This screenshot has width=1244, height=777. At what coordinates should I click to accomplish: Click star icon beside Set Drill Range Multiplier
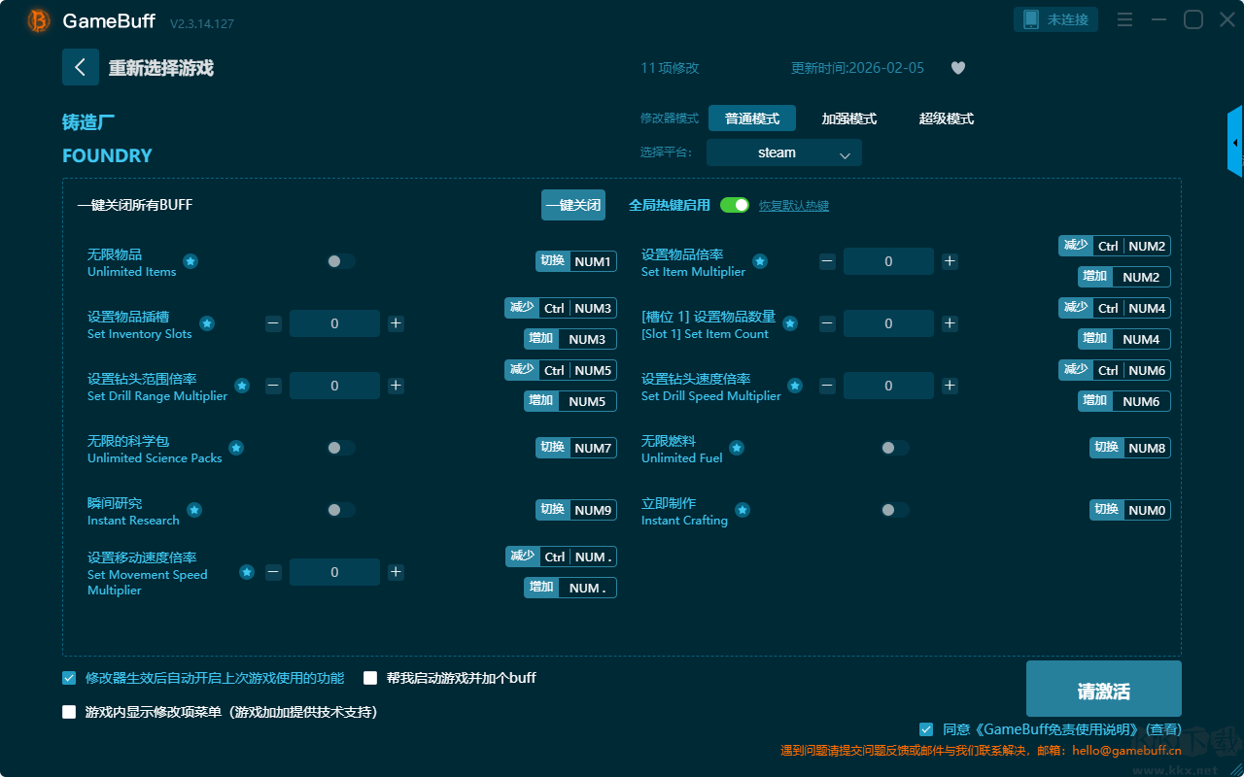242,386
